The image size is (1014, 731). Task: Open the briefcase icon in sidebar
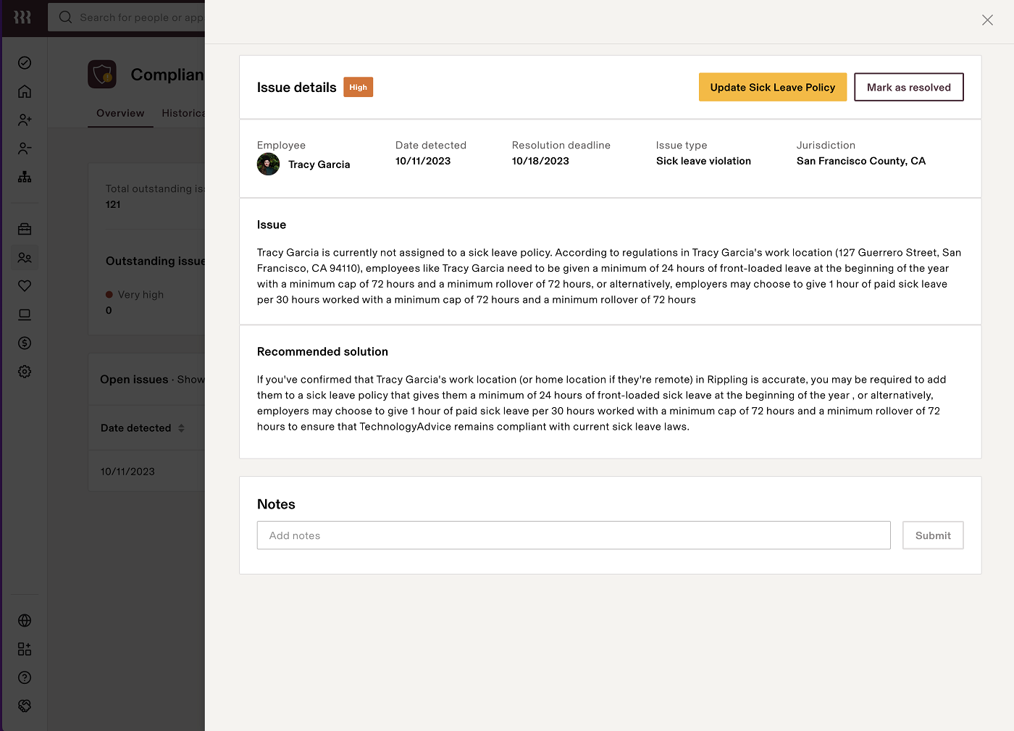(x=25, y=229)
